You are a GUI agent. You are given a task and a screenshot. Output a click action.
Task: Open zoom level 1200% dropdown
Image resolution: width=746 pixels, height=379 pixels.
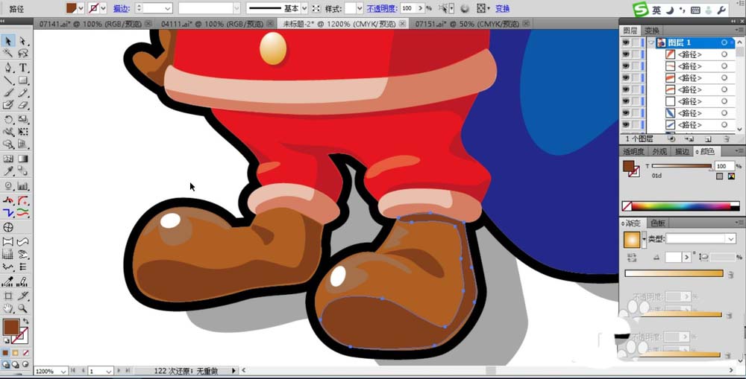(x=63, y=371)
